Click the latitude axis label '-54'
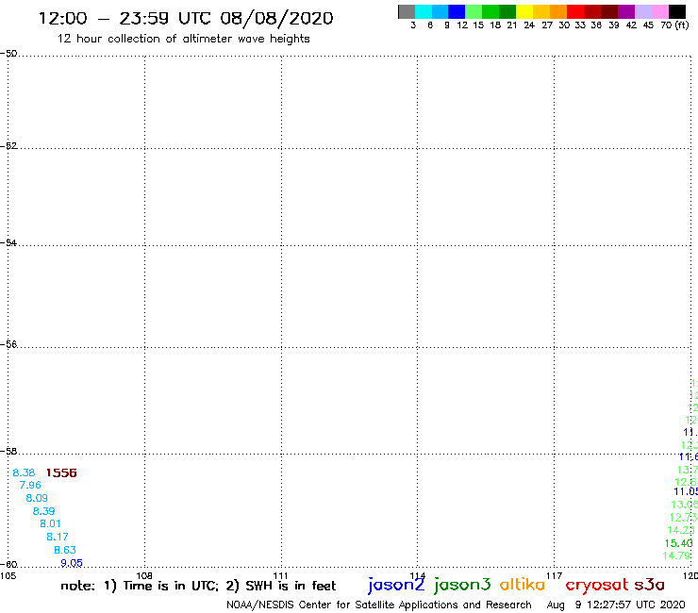This screenshot has height=613, width=698. pyautogui.click(x=8, y=243)
